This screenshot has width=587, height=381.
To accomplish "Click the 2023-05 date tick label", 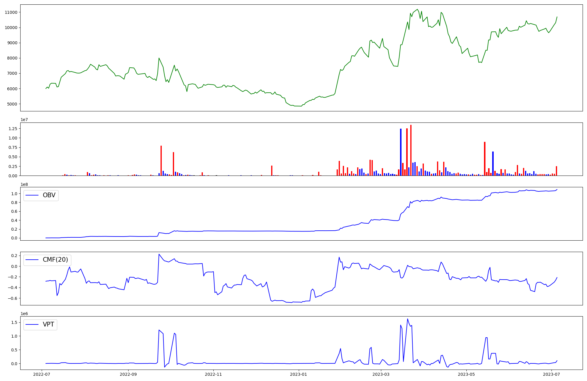I will 466,374.
